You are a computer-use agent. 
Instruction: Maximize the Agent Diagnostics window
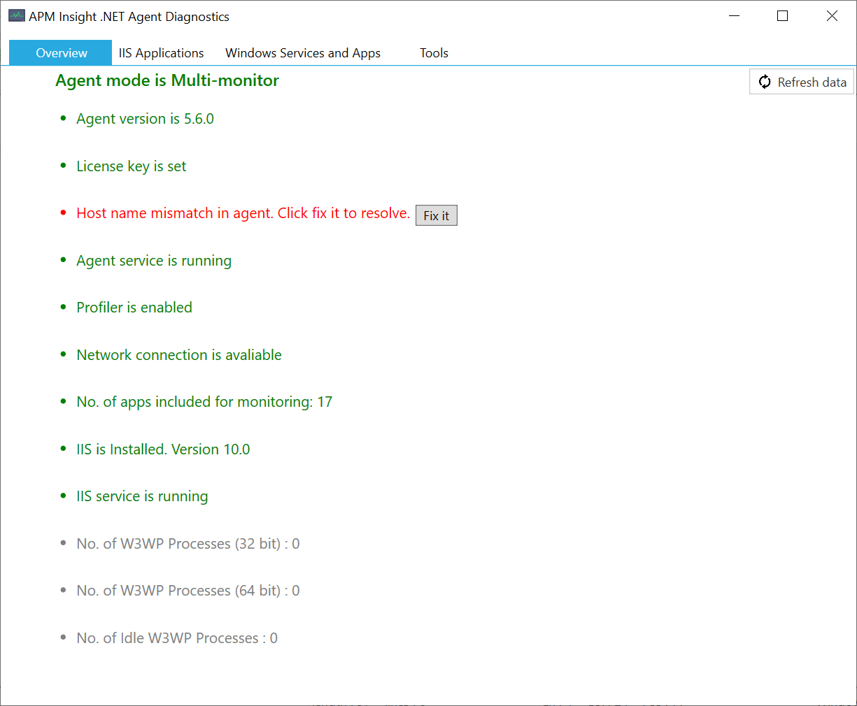pos(782,16)
